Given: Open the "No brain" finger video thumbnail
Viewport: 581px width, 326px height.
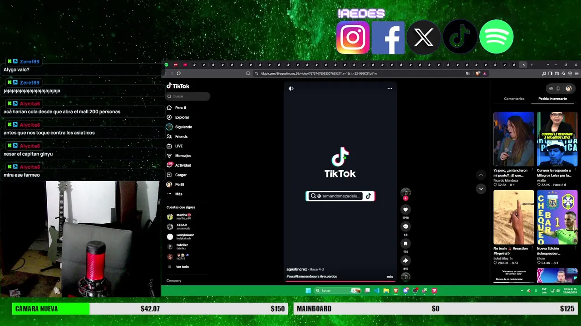Looking at the screenshot, I should (514, 217).
